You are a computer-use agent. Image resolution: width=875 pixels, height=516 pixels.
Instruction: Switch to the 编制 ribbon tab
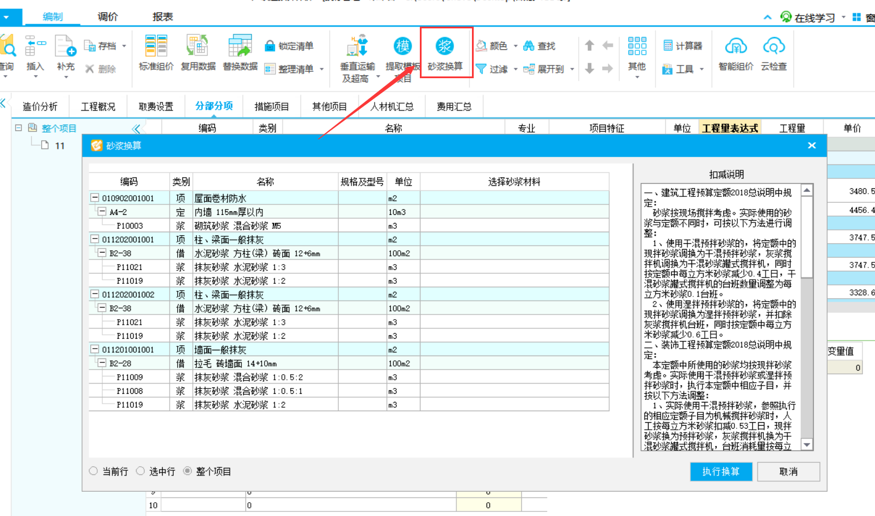point(52,17)
